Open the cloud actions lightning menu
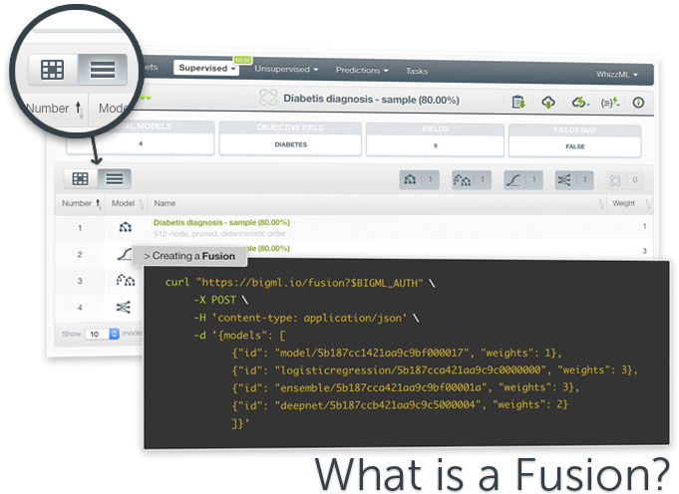The image size is (679, 494). click(580, 103)
